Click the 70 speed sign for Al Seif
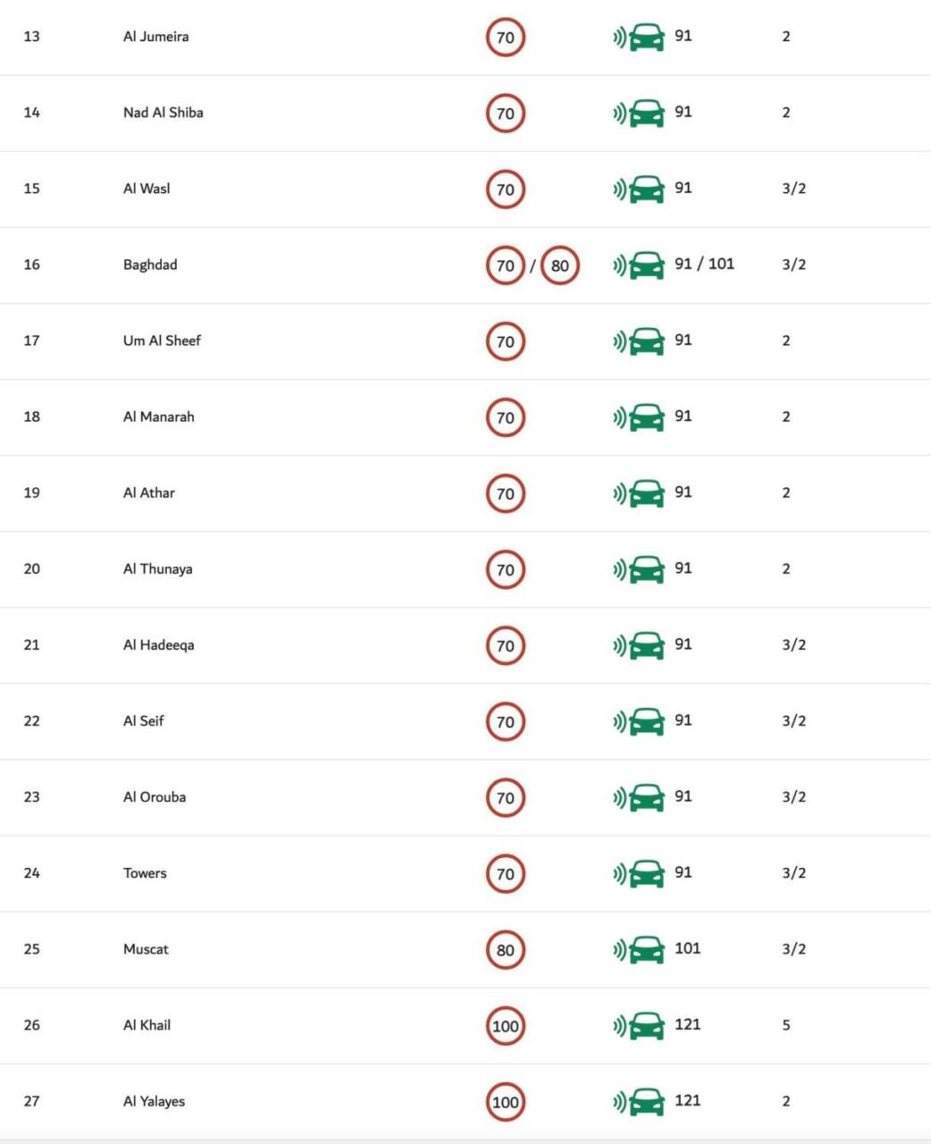Viewport: 931px width, 1144px height. pos(506,722)
